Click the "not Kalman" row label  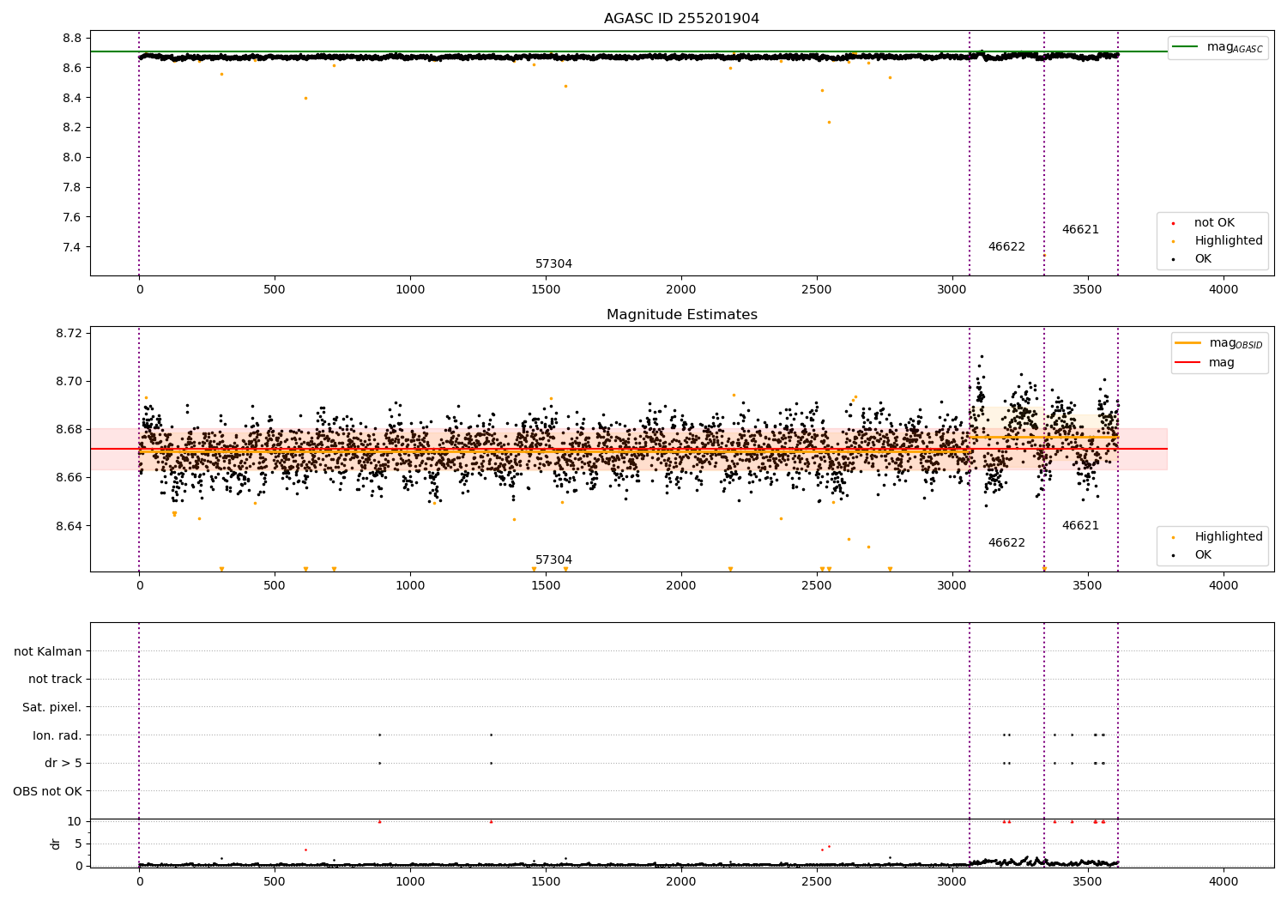(48, 651)
